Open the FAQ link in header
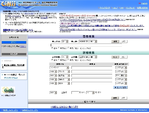The image size is (149, 113). [x=122, y=8]
